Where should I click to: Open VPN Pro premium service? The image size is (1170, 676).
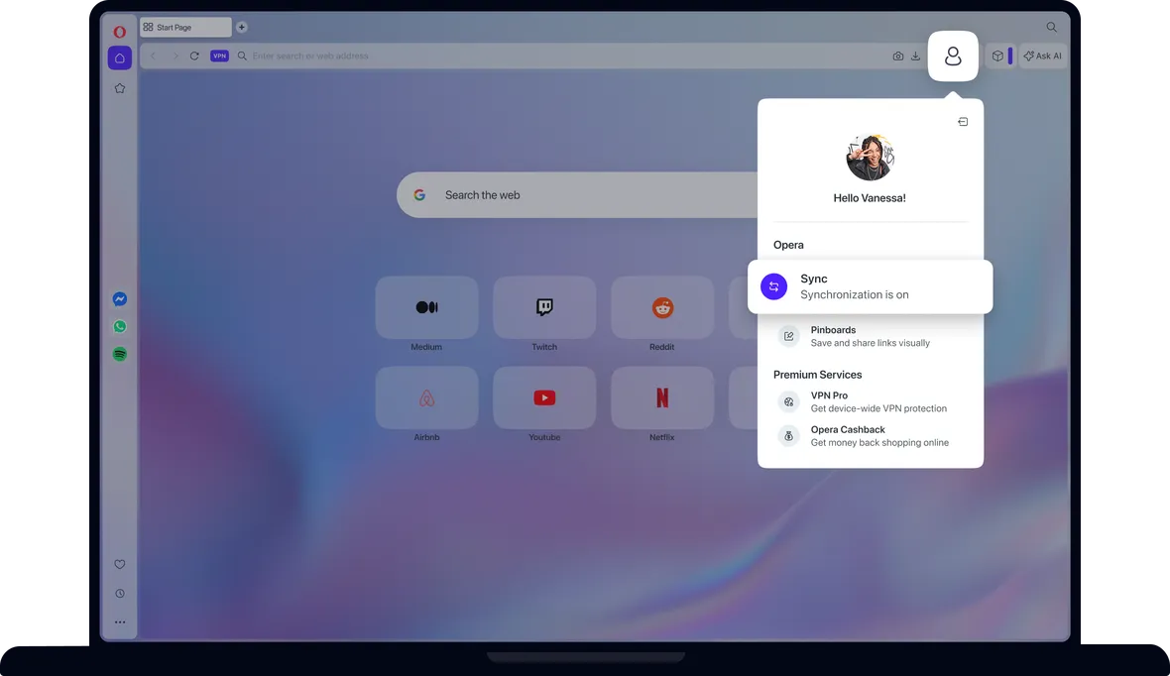pos(870,402)
